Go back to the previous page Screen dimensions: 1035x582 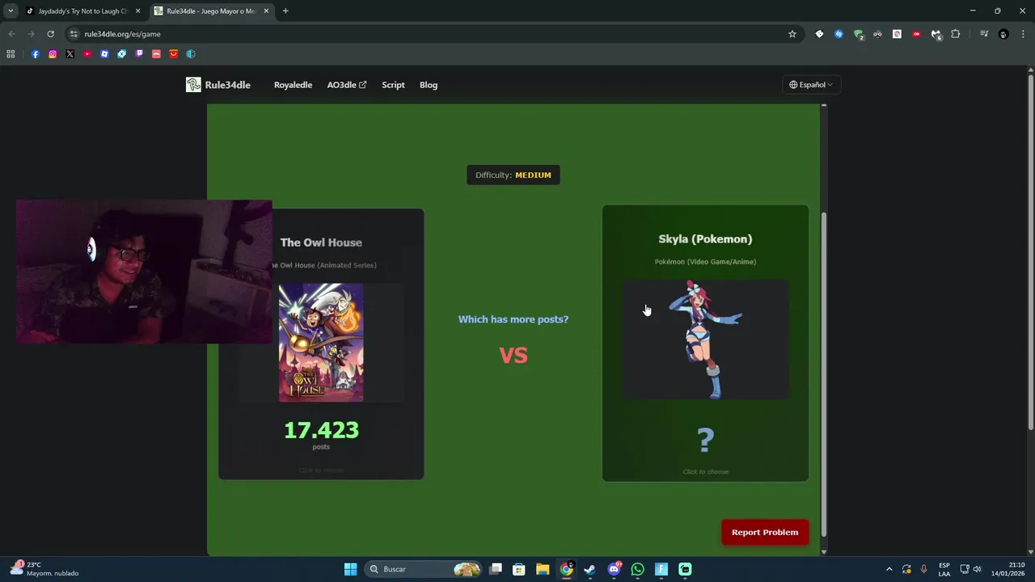[11, 34]
